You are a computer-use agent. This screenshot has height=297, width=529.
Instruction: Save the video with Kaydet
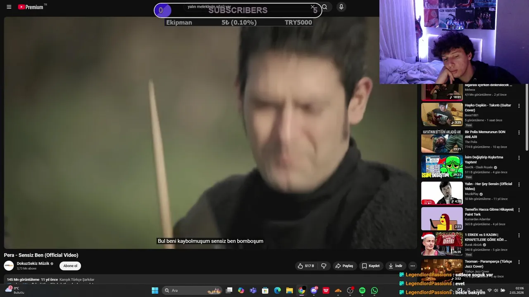tap(371, 266)
